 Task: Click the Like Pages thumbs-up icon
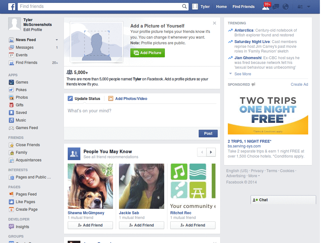11,202
